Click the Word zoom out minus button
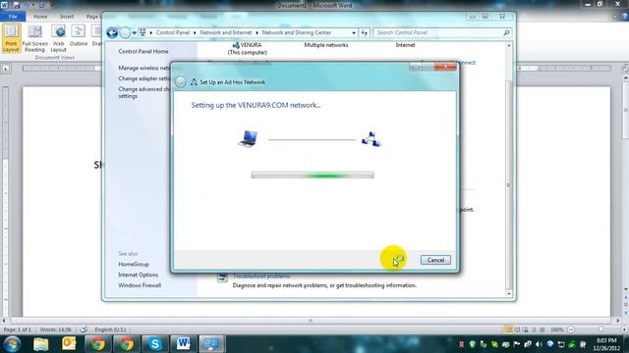629x353 pixels. point(571,329)
